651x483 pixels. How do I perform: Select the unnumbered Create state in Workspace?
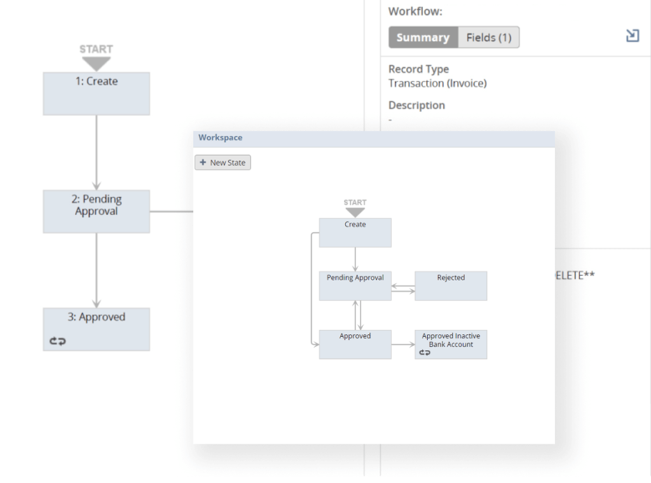pos(355,233)
